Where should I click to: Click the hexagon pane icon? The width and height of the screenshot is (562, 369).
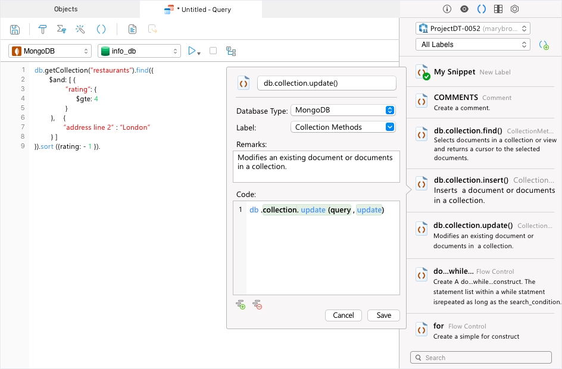tap(515, 9)
